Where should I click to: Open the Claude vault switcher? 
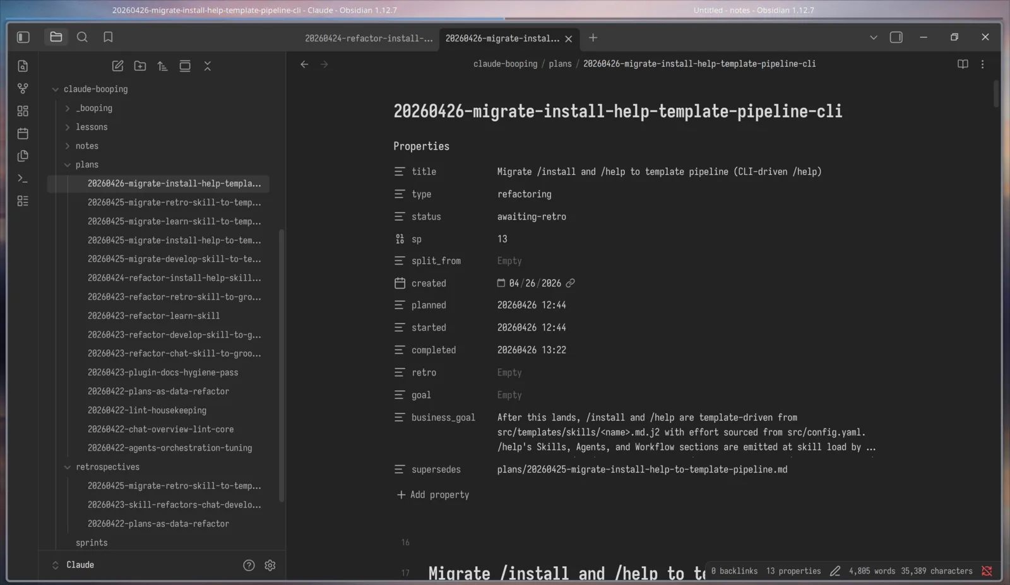[74, 565]
